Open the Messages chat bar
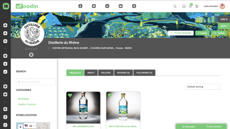The width and height of the screenshot is (230, 129). pos(188,126)
